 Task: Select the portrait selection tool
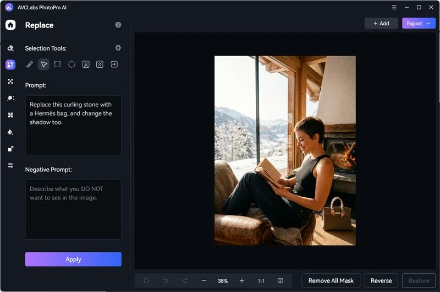point(86,64)
